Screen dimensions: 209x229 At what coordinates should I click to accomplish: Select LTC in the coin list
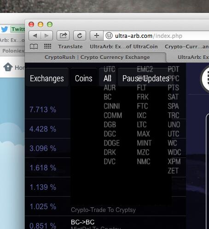coord(142,125)
